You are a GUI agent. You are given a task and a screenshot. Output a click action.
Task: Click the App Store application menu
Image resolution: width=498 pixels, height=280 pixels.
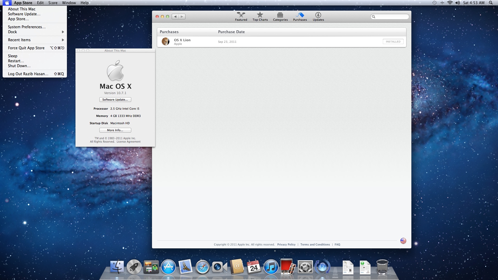pos(23,3)
